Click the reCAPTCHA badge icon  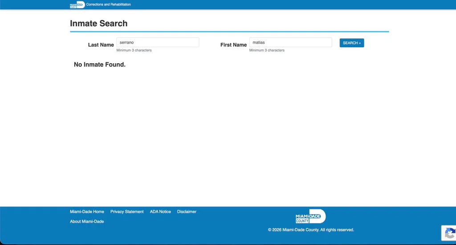[x=450, y=233]
